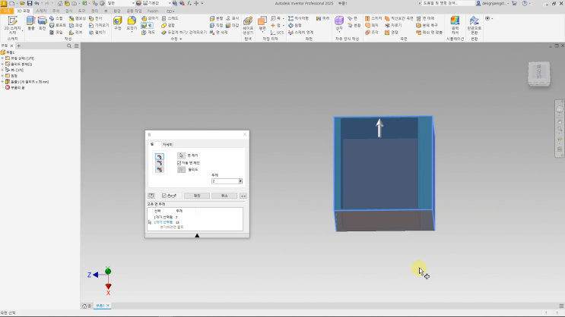565x317 pixels.
Task: Switch to the 3D Model (3D 모형) ribbon tab
Action: click(x=24, y=11)
